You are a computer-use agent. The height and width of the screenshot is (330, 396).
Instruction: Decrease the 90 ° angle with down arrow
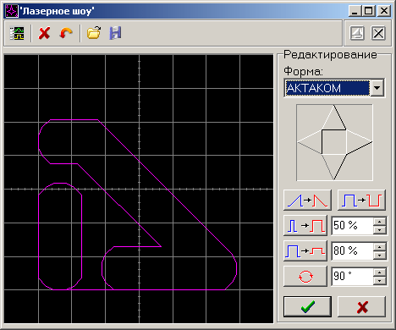click(x=380, y=280)
